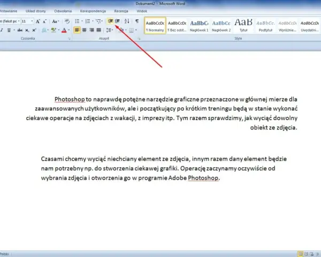Viewport: 321px width, 257px height.
Task: Open the Widok tab
Action: pyautogui.click(x=142, y=11)
